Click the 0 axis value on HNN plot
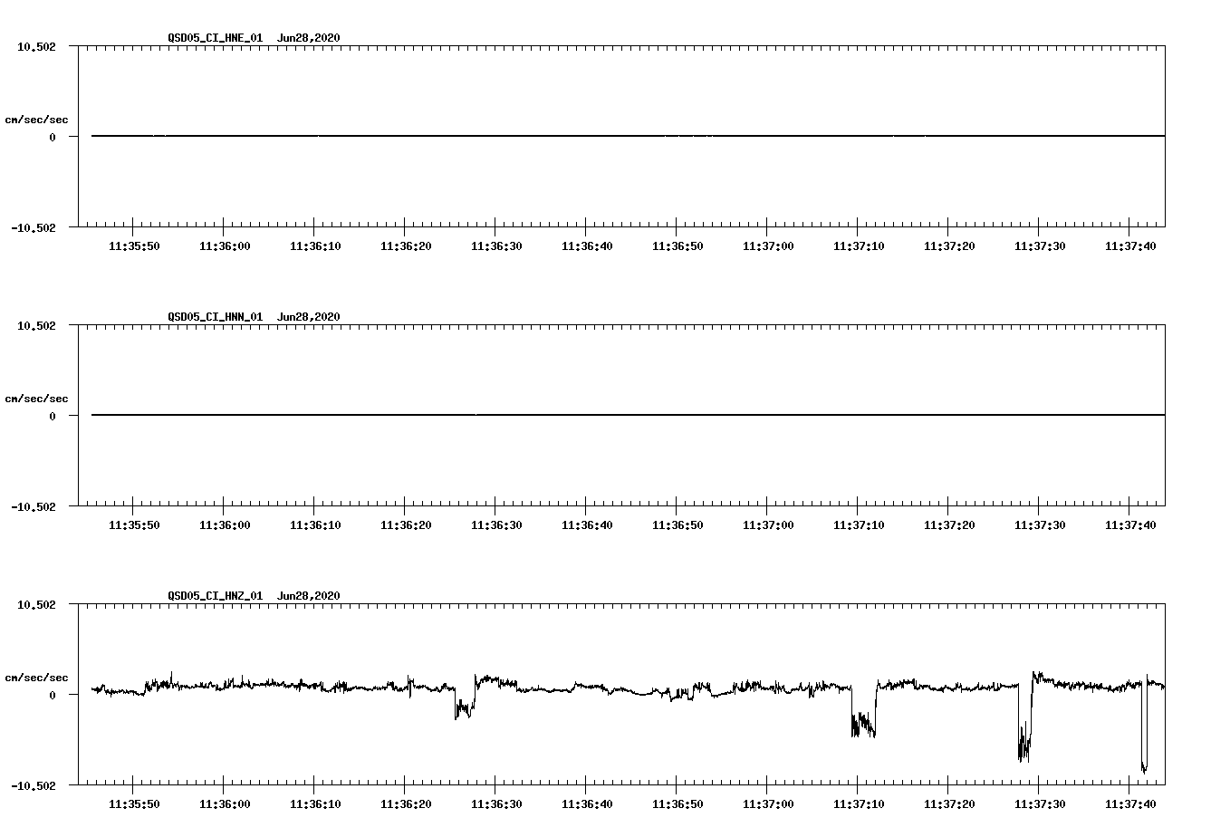Viewport: 1230px width, 837px height. tap(53, 416)
